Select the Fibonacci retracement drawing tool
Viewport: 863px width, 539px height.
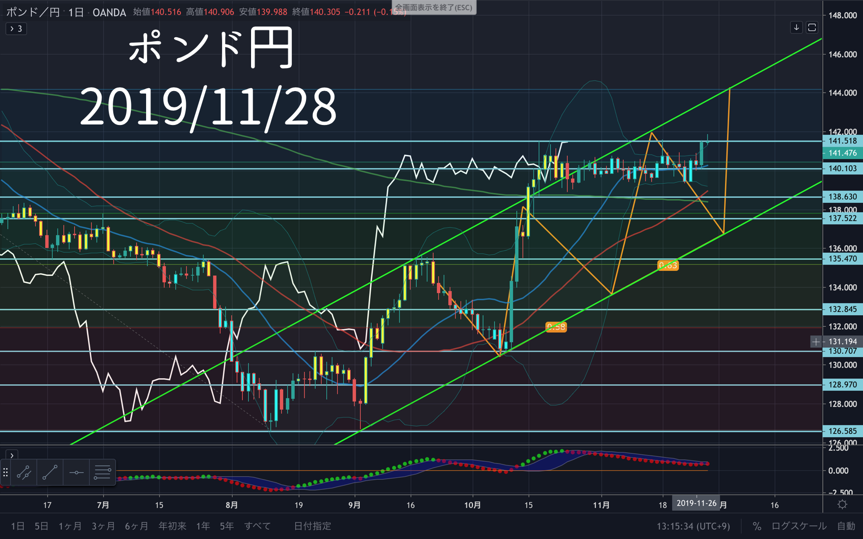(102, 472)
